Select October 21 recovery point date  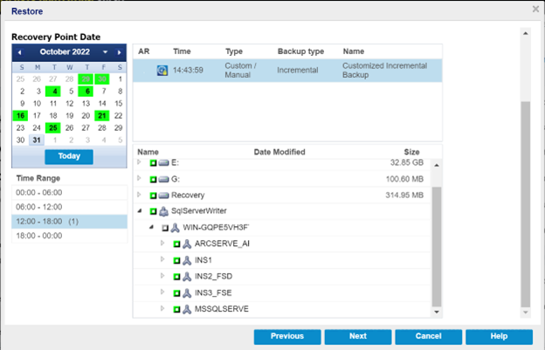point(102,115)
